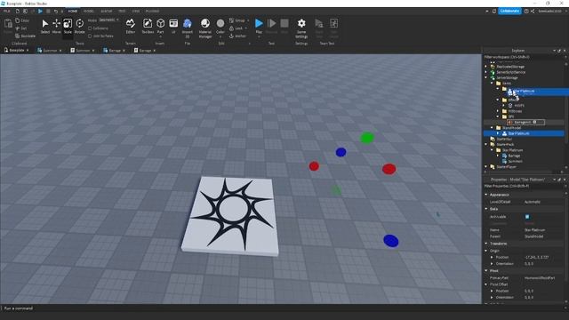Image resolution: width=569 pixels, height=320 pixels.
Task: Collapse the Transform properties section
Action: point(486,244)
